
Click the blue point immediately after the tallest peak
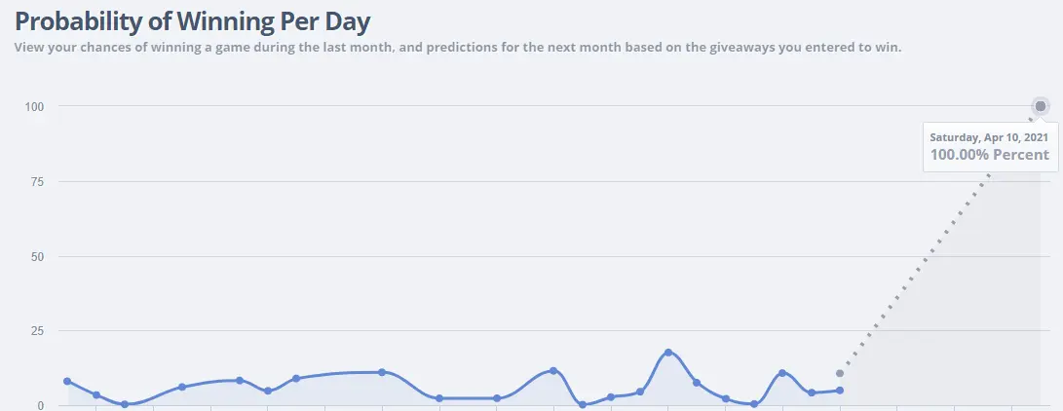coord(697,383)
